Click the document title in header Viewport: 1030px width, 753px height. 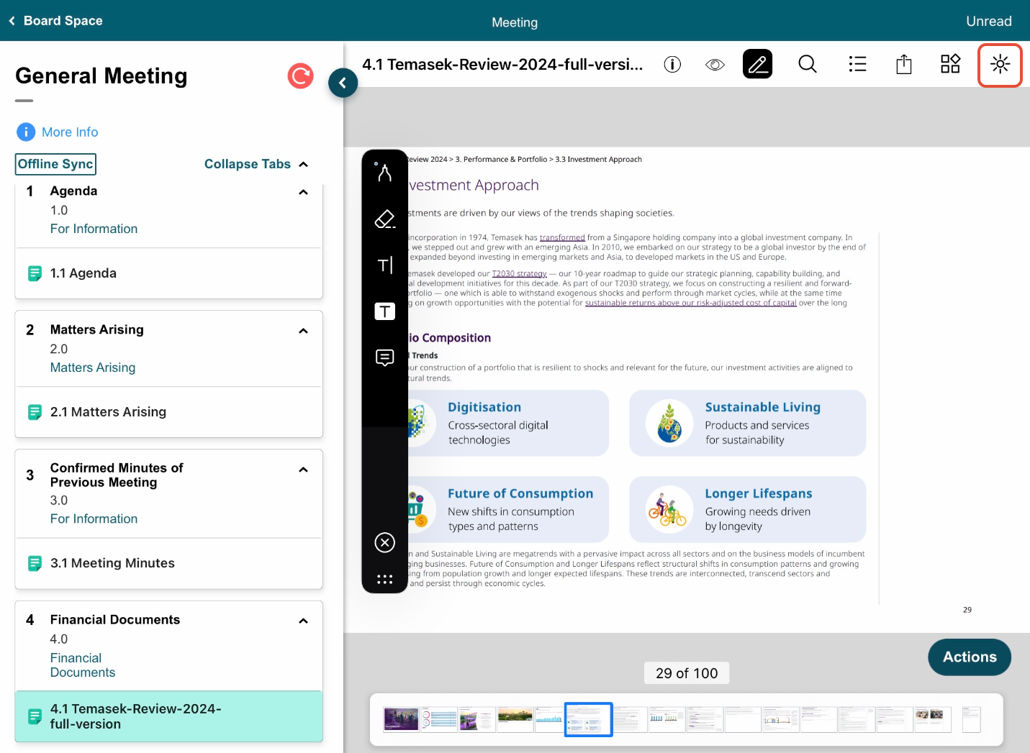(x=502, y=65)
